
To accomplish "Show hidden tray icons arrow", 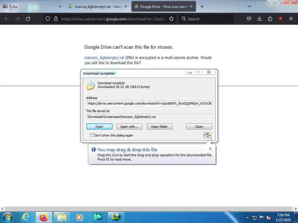I will [x=247, y=218].
